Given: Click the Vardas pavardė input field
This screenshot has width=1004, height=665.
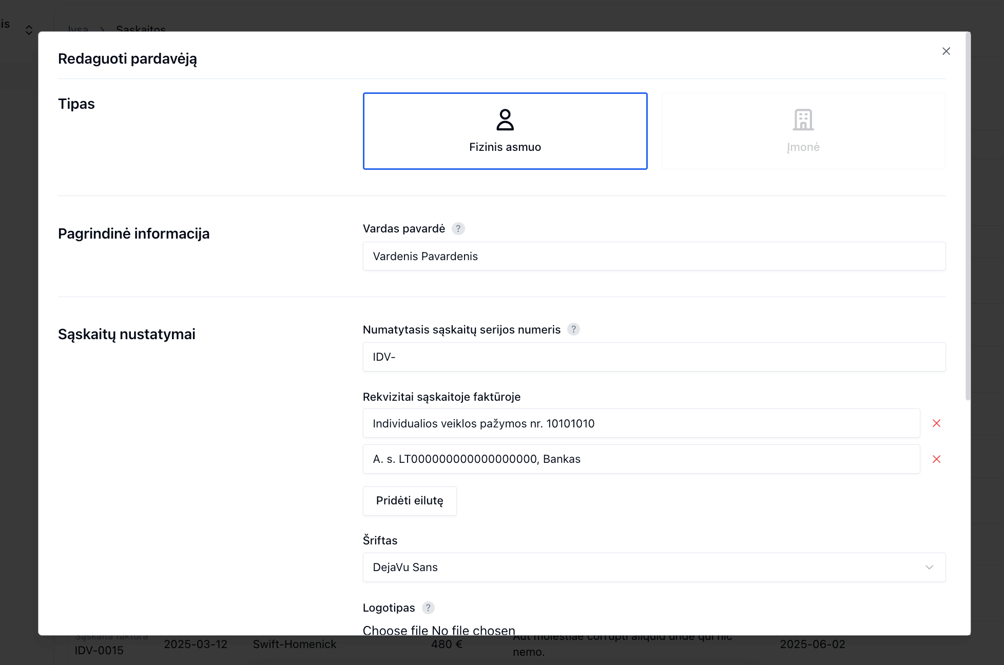Looking at the screenshot, I should click(x=654, y=257).
